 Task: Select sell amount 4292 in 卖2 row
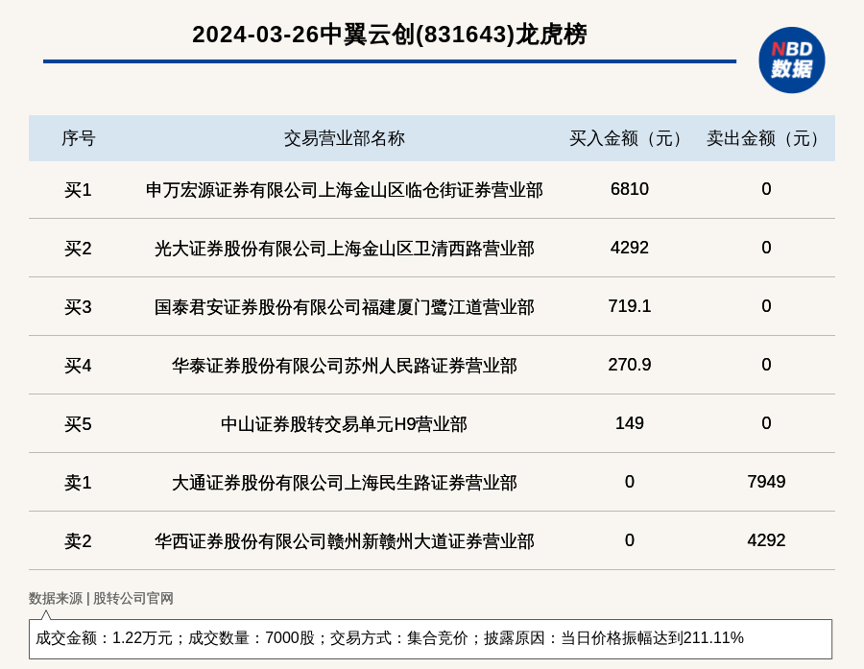coord(766,540)
